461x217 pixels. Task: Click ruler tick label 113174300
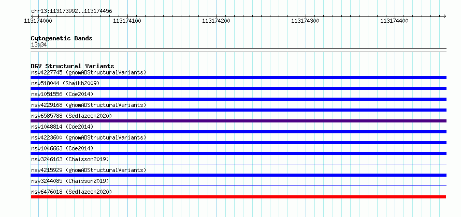(305, 21)
